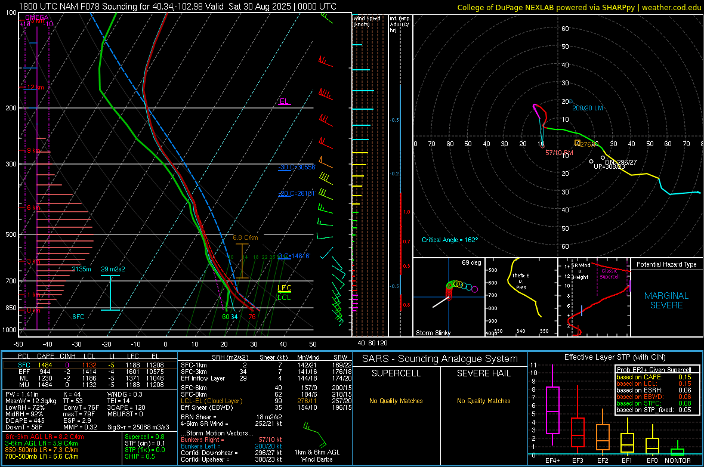The height and width of the screenshot is (467, 704).
Task: Click the '-30 C=30556'' height annotation
Action: (x=297, y=167)
